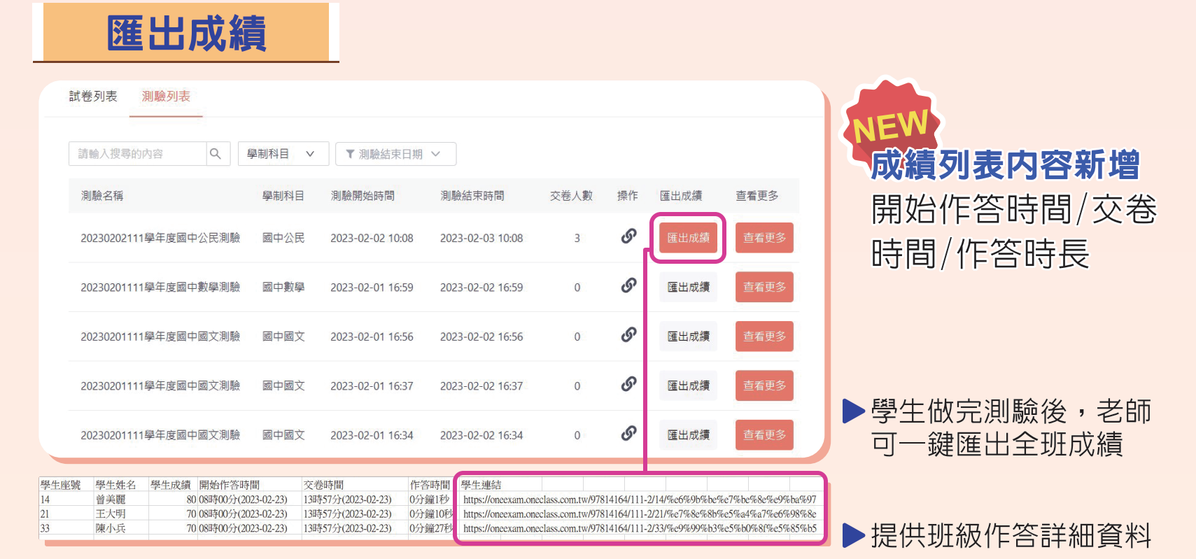View more for the 國中數學 test

[x=764, y=287]
